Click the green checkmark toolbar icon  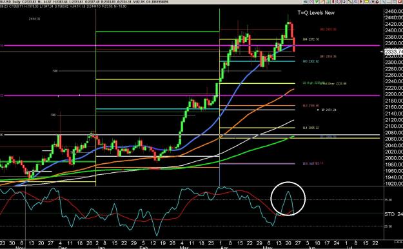(x=316, y=1)
